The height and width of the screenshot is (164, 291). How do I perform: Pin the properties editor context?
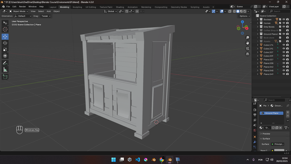point(288,106)
